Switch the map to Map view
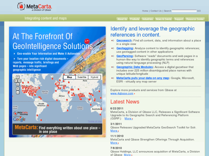The image size is (209, 156). click(x=70, y=77)
